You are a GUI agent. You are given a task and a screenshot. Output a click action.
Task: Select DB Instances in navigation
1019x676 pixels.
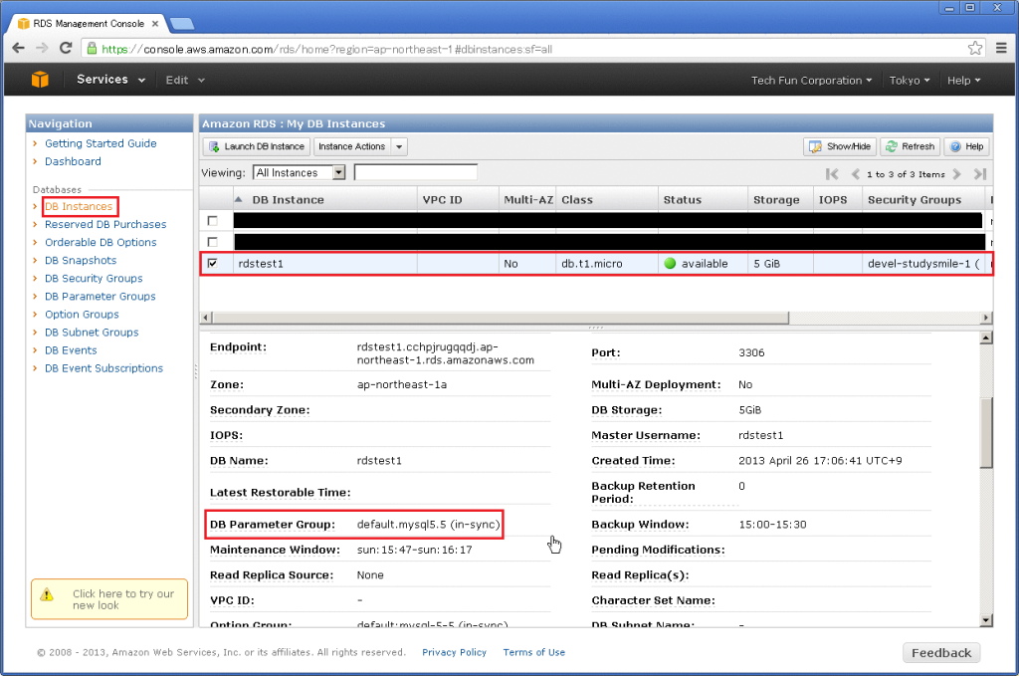(x=79, y=206)
